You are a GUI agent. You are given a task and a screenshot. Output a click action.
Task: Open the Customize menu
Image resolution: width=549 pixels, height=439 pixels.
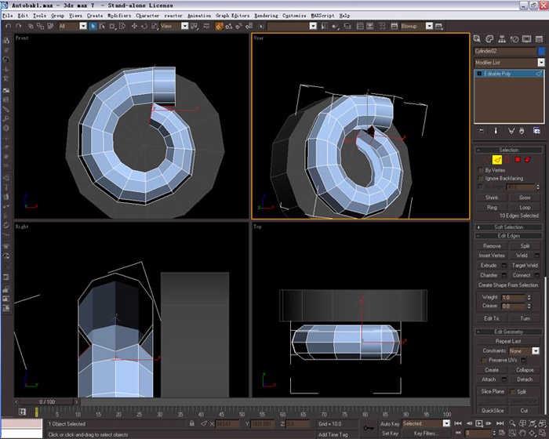[x=294, y=16]
